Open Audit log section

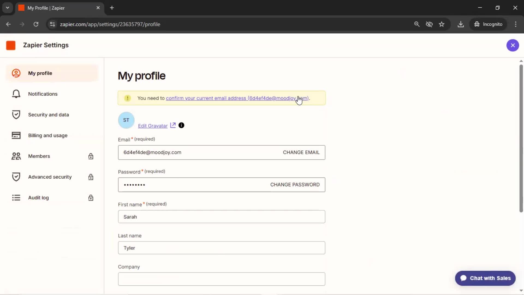click(52, 198)
